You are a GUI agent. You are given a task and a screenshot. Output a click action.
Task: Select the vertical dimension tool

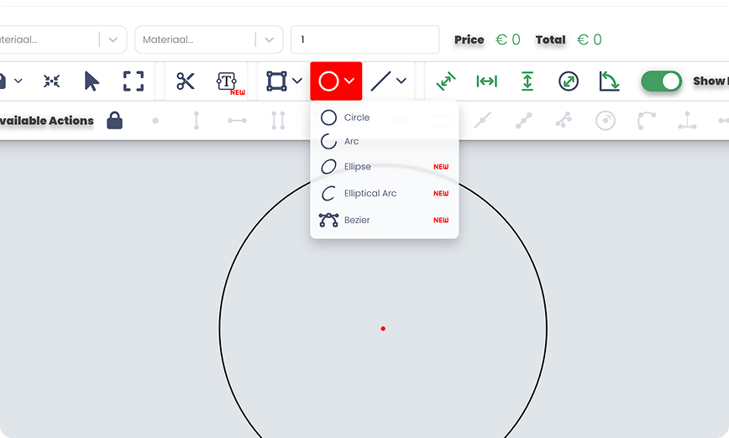pyautogui.click(x=527, y=81)
